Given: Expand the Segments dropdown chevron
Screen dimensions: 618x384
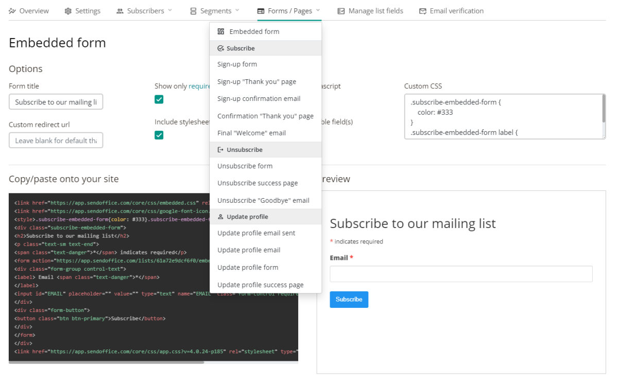Looking at the screenshot, I should [237, 10].
